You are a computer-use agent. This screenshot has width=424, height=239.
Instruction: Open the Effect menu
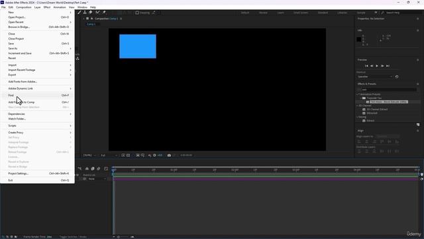click(x=47, y=7)
